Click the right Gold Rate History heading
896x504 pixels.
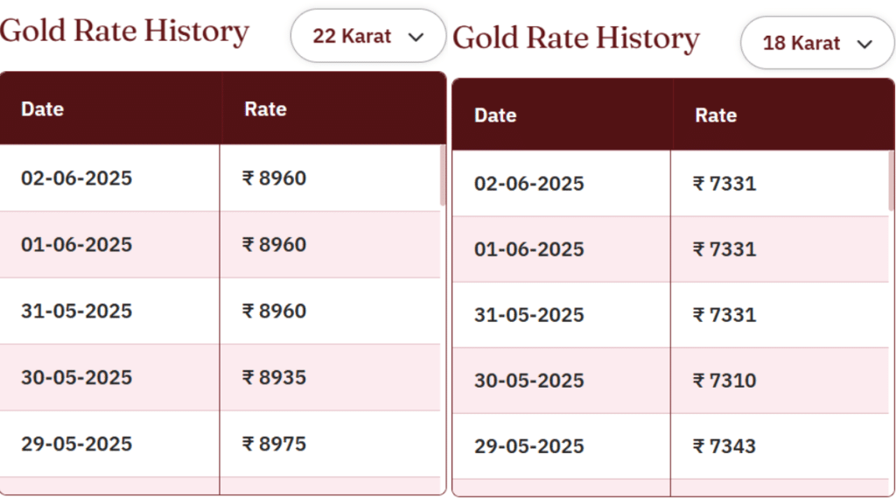point(576,38)
